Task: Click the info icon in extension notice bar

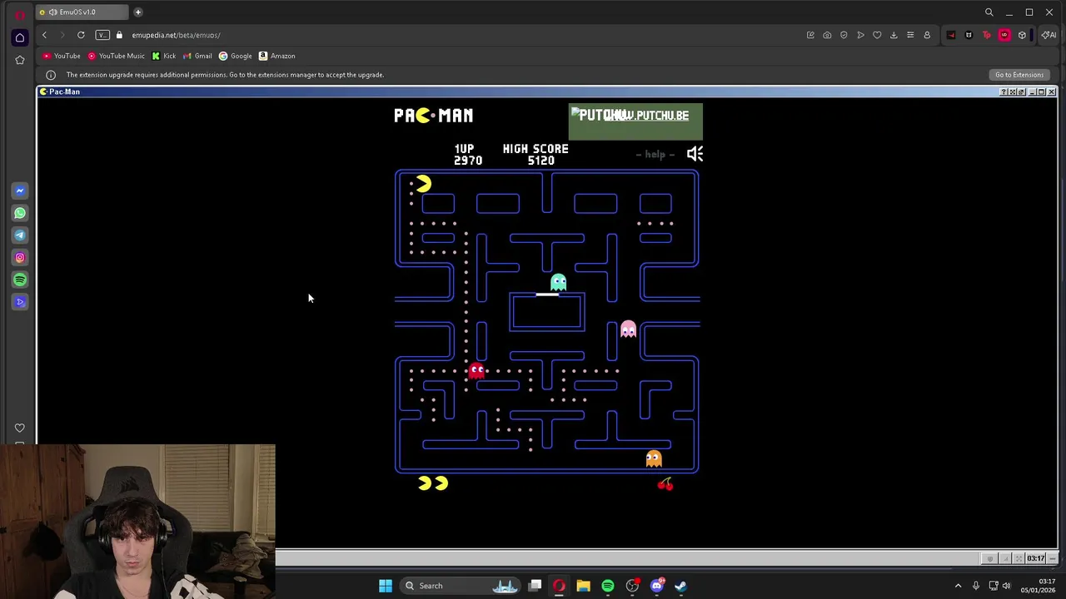Action: (x=50, y=75)
